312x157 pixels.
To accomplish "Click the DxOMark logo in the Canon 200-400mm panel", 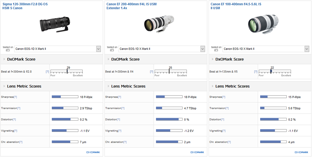I will [197, 152].
